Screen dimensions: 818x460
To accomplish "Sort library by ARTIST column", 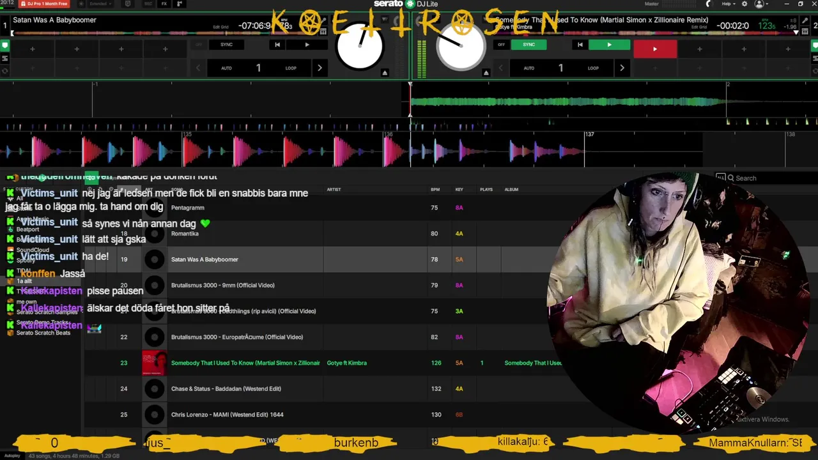I will click(x=334, y=189).
